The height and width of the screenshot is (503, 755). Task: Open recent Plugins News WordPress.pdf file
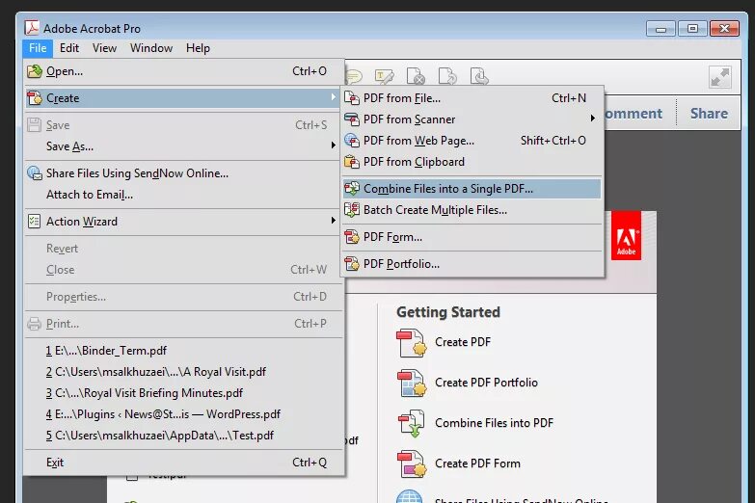point(183,414)
